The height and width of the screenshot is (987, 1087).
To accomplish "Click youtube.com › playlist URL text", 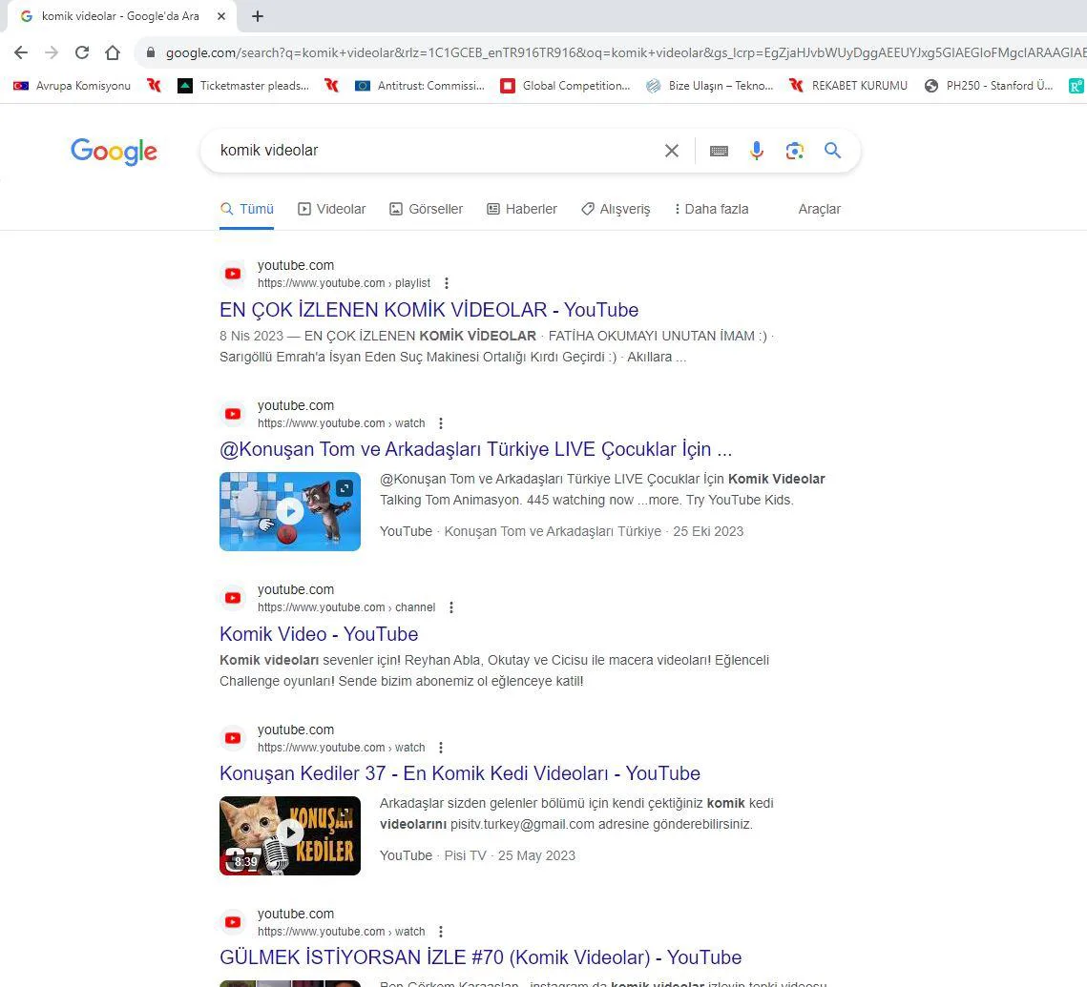I will click(344, 283).
